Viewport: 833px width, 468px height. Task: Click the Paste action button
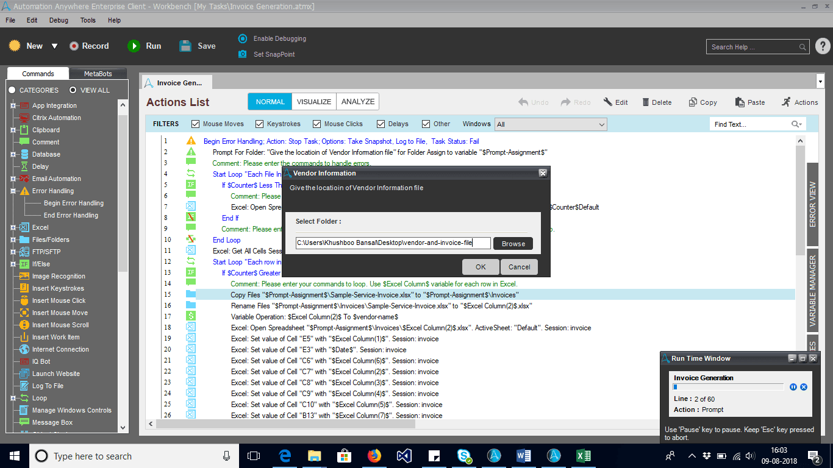749,102
